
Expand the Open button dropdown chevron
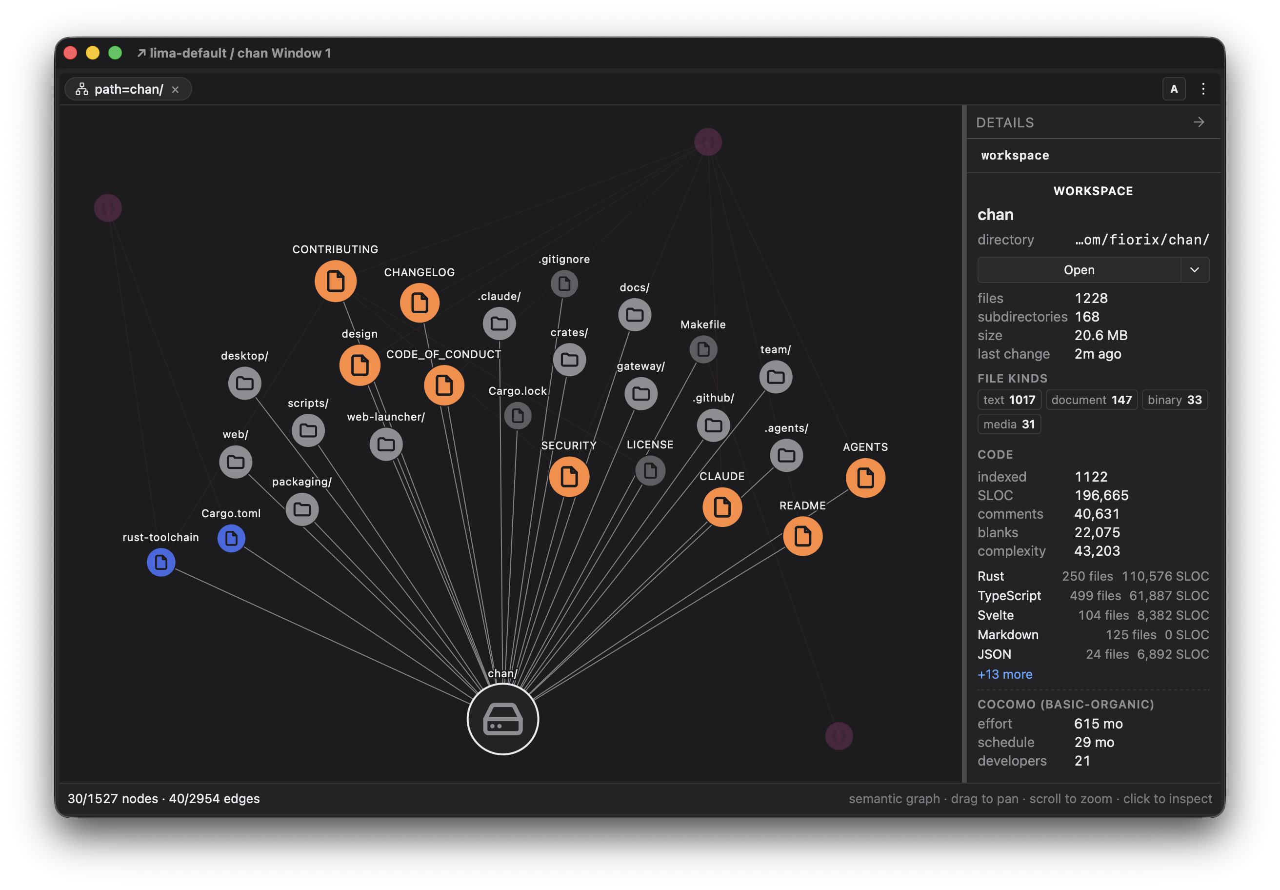point(1195,270)
